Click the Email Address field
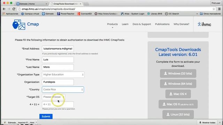Image resolution: width=223 pixels, height=125 pixels. point(58,49)
